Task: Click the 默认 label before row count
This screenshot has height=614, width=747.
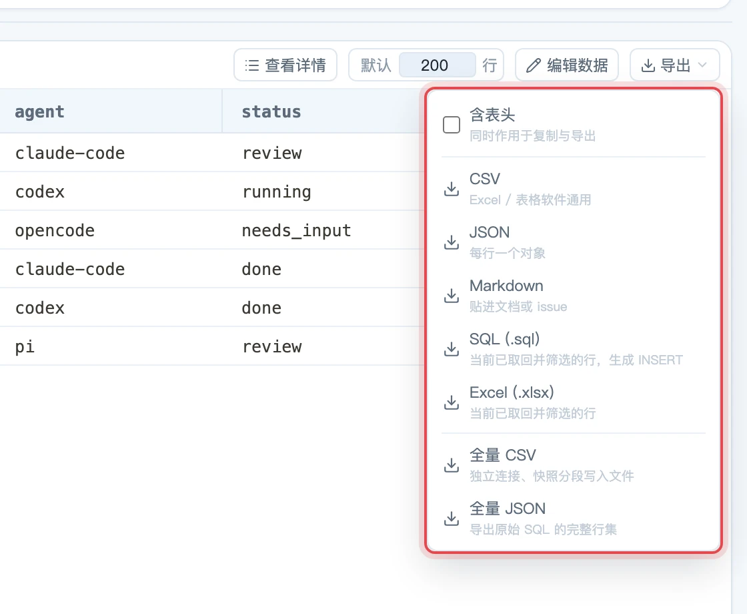Action: pos(376,65)
